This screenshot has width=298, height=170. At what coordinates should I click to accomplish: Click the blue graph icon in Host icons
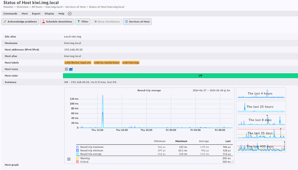[71, 69]
